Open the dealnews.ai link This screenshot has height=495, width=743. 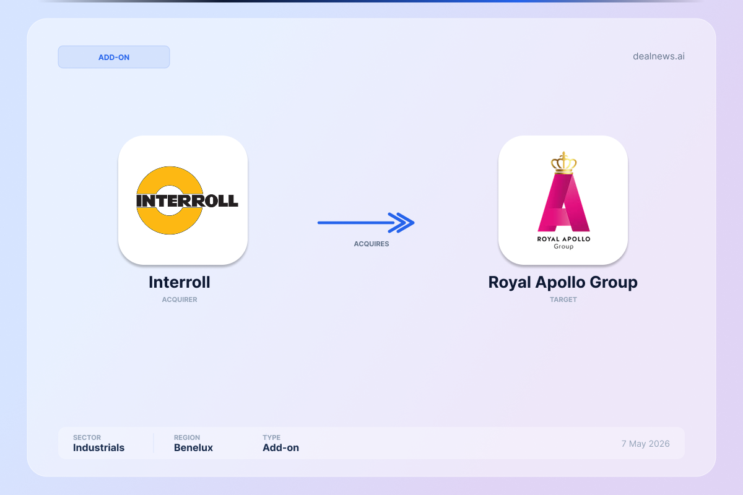(x=658, y=56)
